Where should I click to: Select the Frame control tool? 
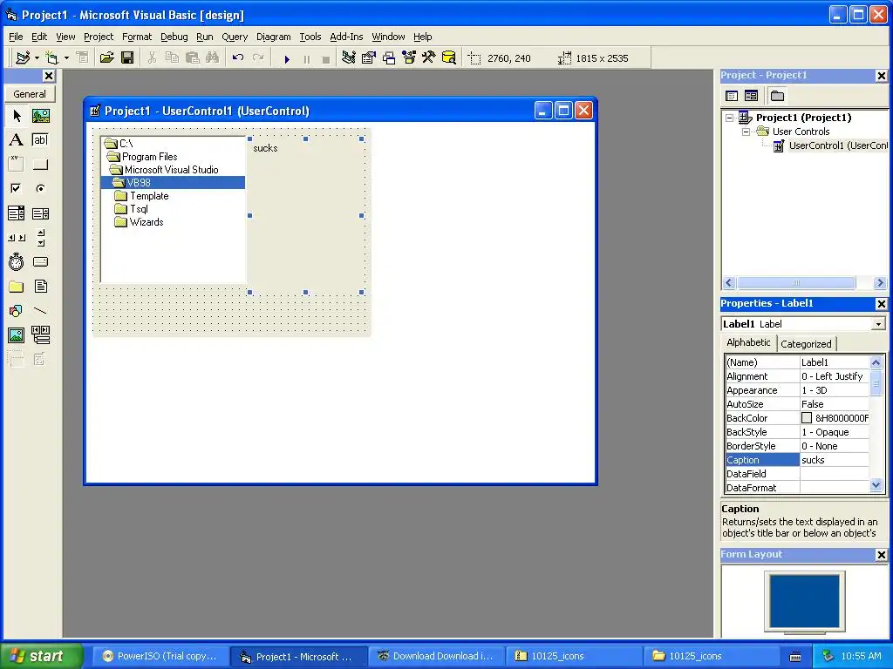coord(17,165)
